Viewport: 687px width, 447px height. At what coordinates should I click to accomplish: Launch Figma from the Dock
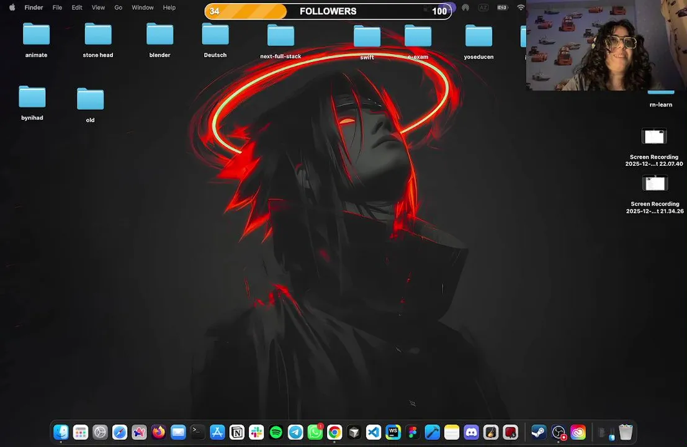[x=413, y=433]
